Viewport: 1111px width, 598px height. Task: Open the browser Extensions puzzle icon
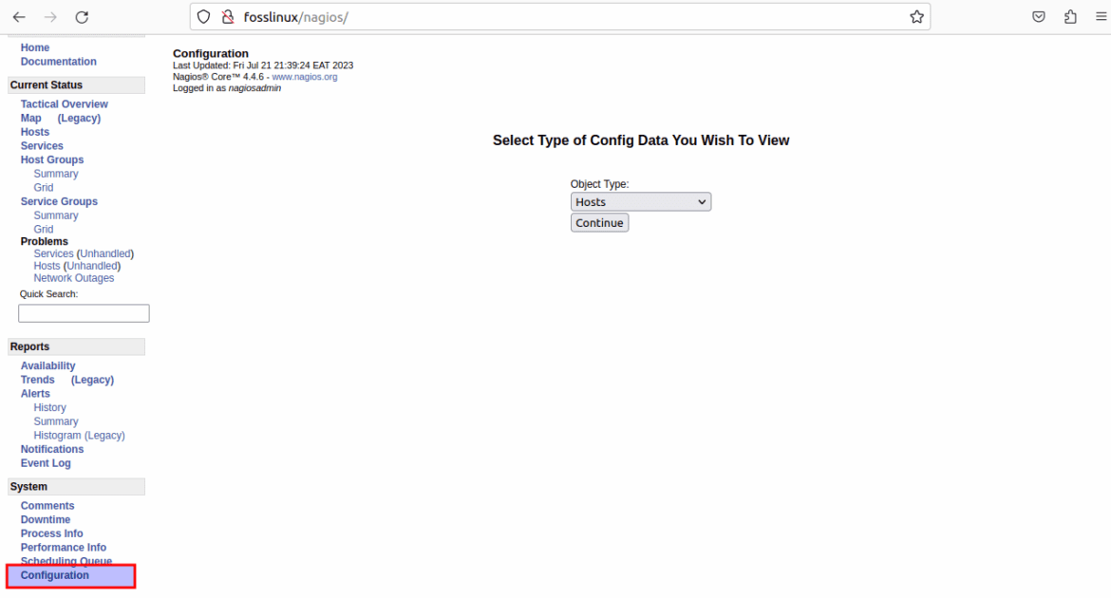coord(1070,17)
